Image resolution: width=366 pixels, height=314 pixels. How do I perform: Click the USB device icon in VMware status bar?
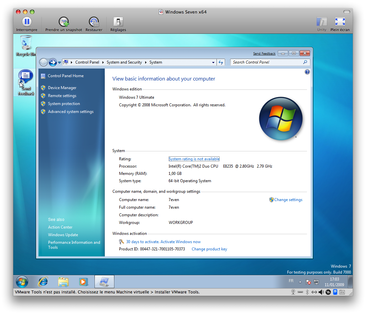pyautogui.click(x=300, y=292)
